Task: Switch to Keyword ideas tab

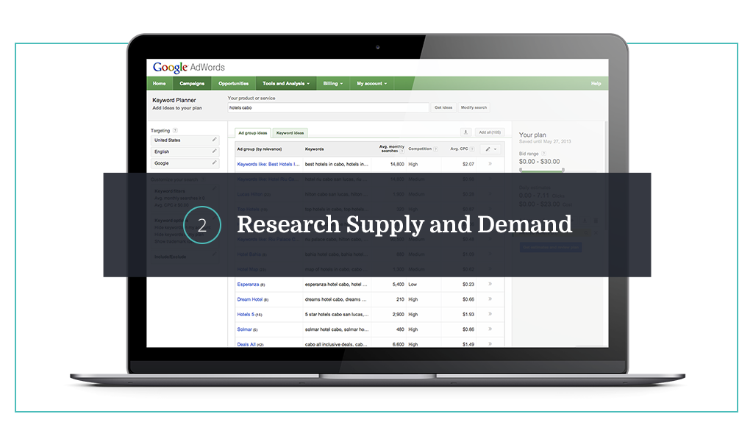Action: 290,133
